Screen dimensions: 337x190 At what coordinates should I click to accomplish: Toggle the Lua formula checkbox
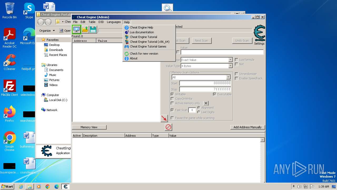(x=236, y=60)
